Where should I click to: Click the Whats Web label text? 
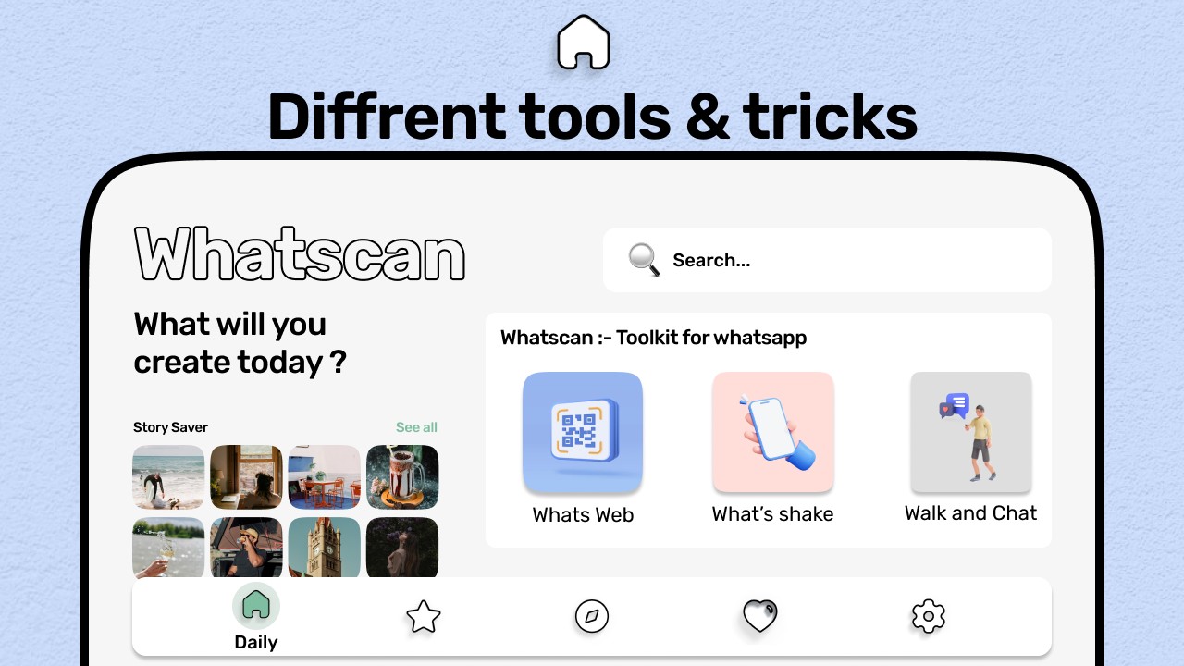tap(583, 515)
